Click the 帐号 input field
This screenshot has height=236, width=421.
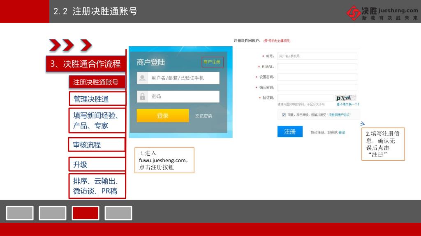click(317, 56)
